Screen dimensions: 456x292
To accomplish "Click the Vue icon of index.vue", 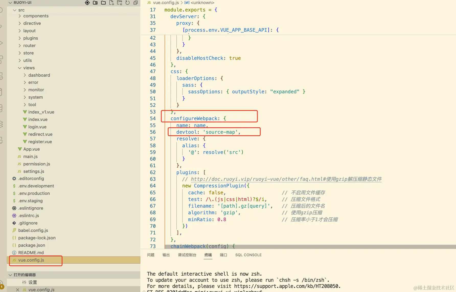I will pos(25,119).
